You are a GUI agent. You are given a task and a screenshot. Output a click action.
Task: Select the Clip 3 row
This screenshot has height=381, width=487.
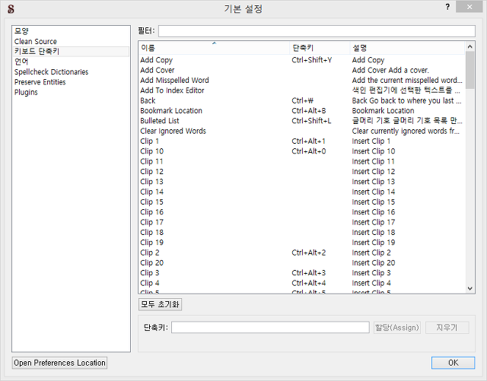coord(301,273)
